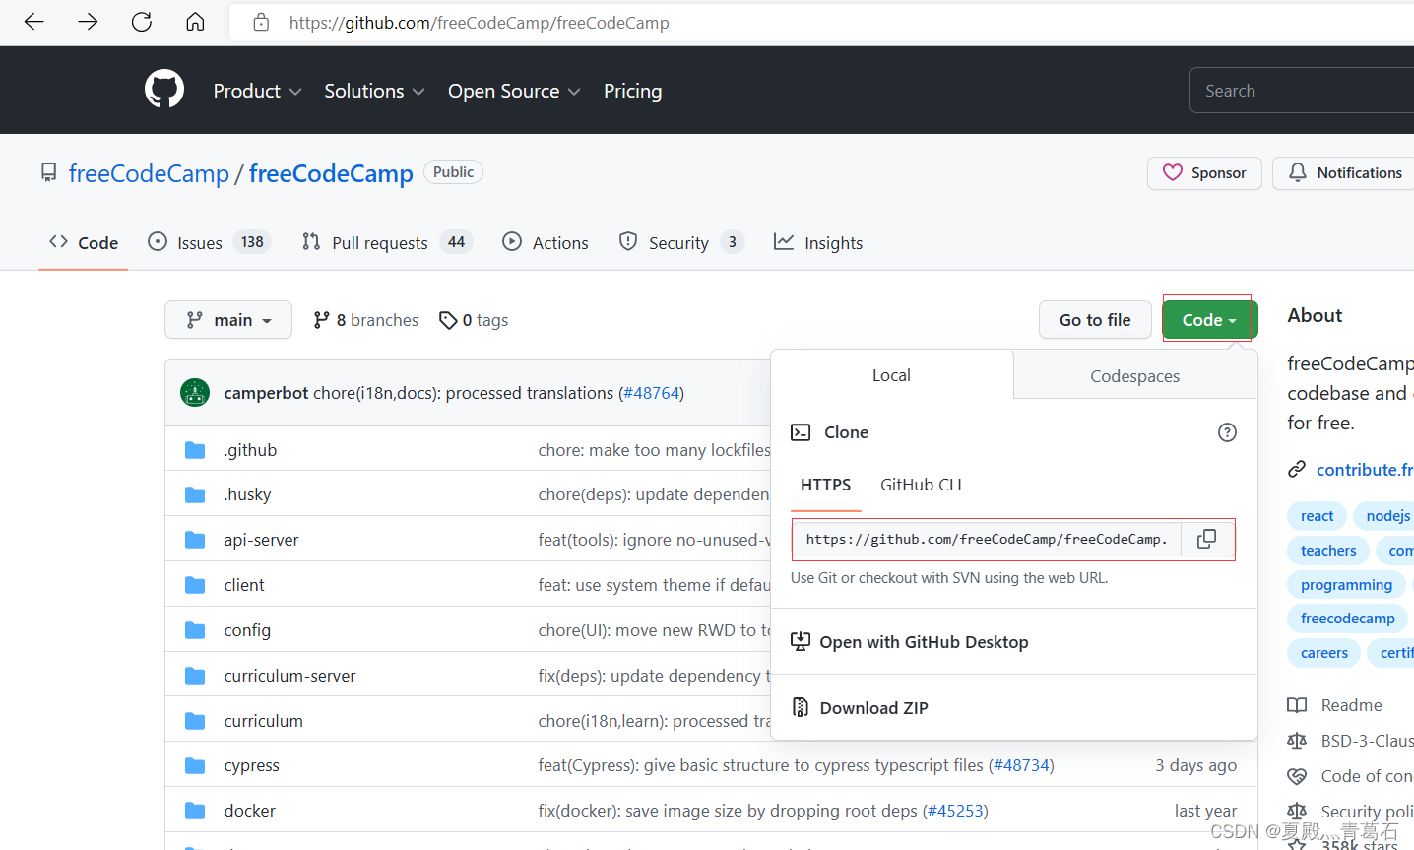
Task: Open the curriculum folder
Action: pyautogui.click(x=263, y=721)
